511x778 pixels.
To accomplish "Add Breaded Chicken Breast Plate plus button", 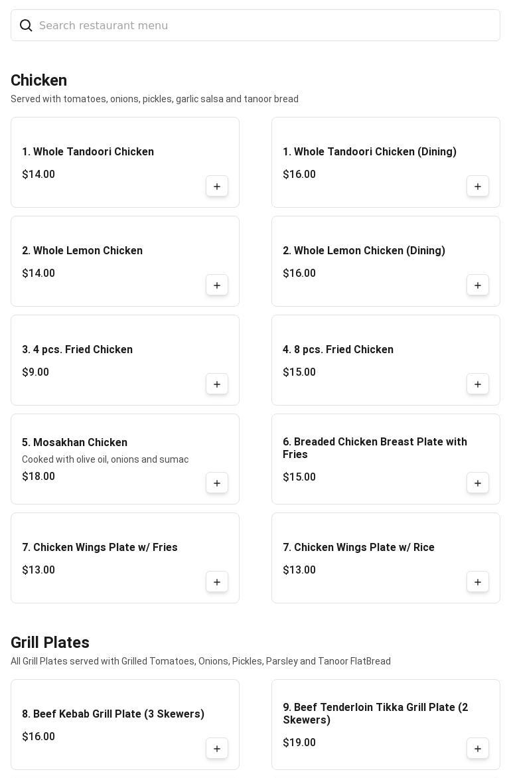I will coord(477,483).
